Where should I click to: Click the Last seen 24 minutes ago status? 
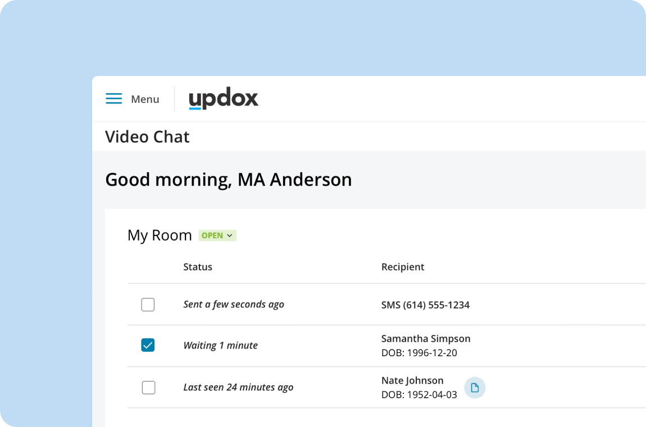pos(238,387)
